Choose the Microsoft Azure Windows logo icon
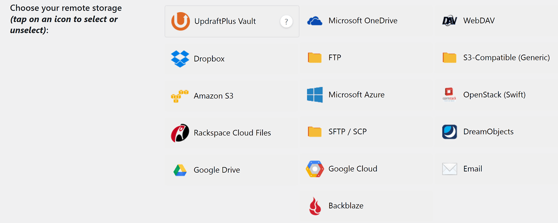Image resolution: width=558 pixels, height=223 pixels. tap(314, 95)
